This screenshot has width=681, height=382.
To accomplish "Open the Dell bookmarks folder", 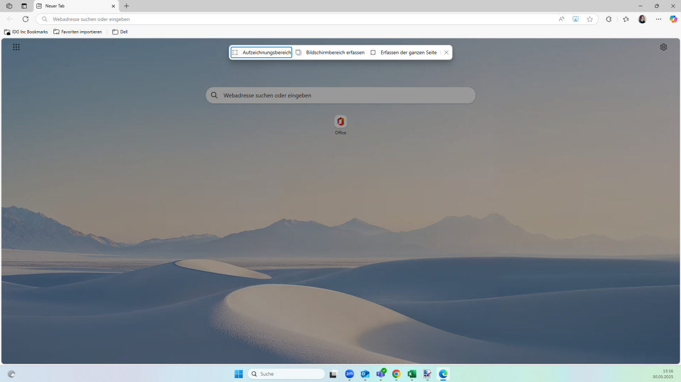I will pyautogui.click(x=120, y=32).
